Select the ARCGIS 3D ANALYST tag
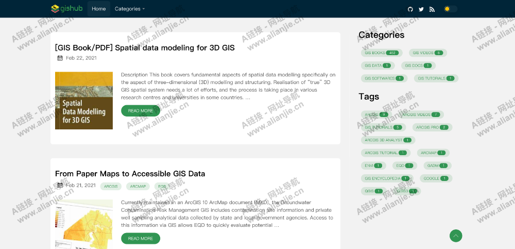 click(388, 140)
